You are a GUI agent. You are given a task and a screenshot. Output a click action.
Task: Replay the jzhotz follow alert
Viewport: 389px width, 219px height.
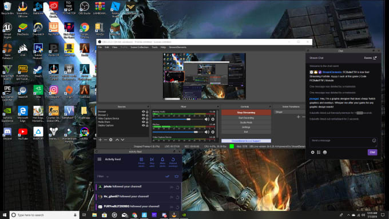(x=178, y=188)
